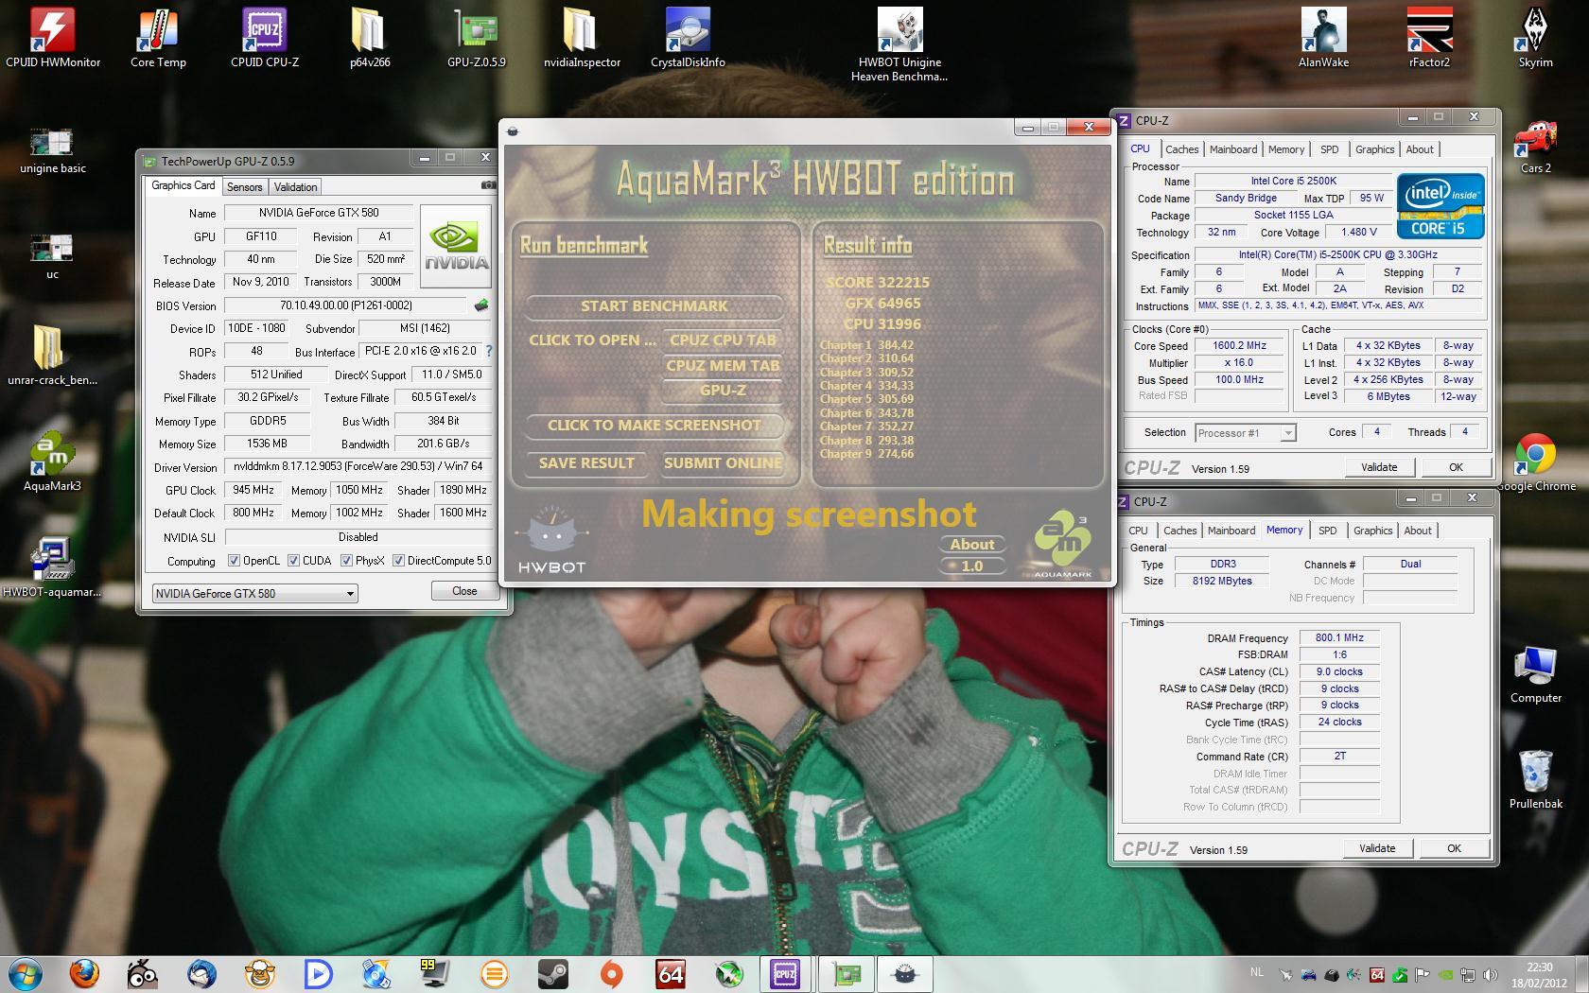Viewport: 1589px width, 993px height.
Task: Open Google Chrome desktop shortcut
Action: tap(1535, 462)
